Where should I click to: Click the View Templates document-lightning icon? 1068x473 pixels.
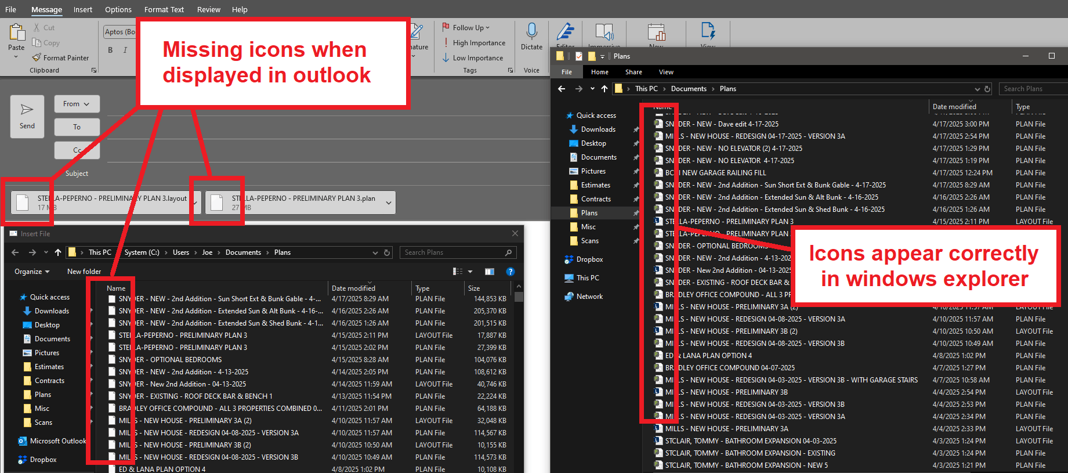pos(708,31)
